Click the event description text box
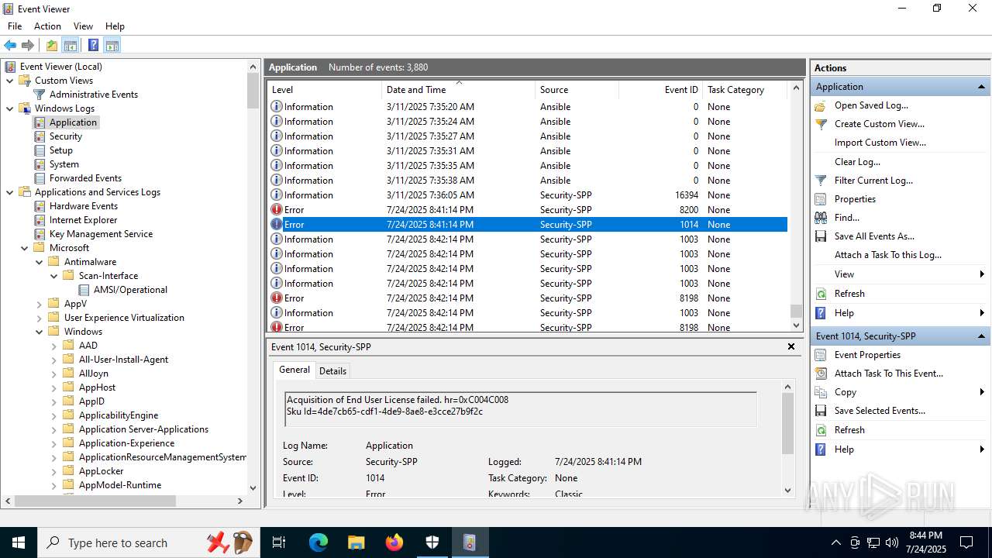The height and width of the screenshot is (558, 992). [521, 409]
